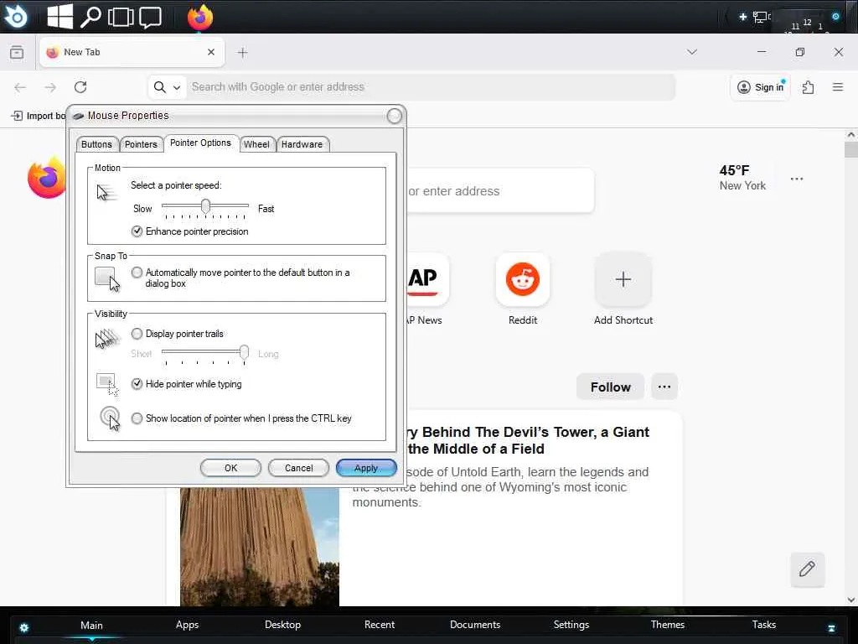The width and height of the screenshot is (858, 644).
Task: Click the Import bookmarks toolbar item
Action: [39, 116]
